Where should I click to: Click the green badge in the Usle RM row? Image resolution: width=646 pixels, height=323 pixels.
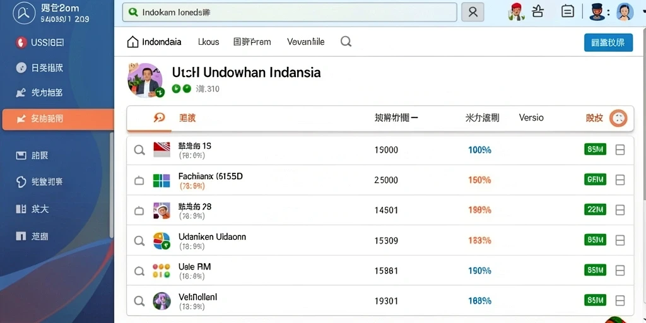(x=596, y=270)
